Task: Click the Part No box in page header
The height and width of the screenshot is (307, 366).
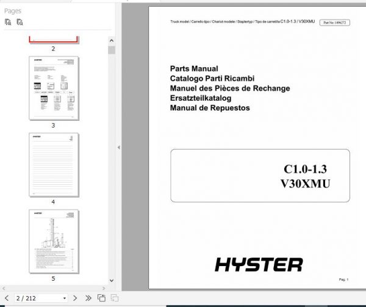Action: pyautogui.click(x=335, y=23)
